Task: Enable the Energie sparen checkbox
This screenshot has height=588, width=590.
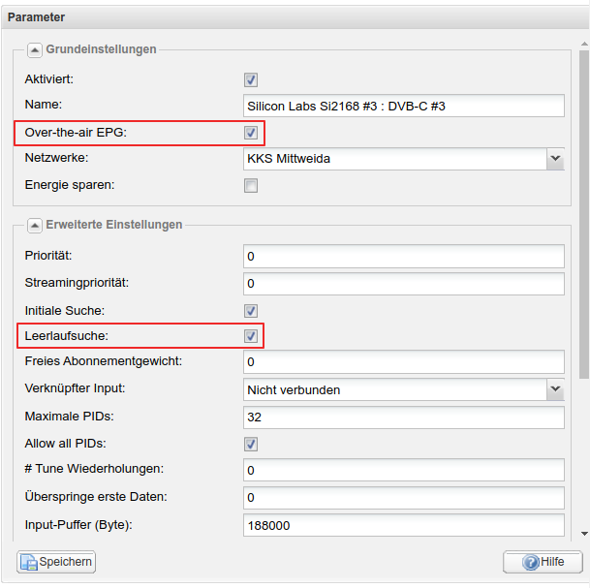Action: [251, 185]
